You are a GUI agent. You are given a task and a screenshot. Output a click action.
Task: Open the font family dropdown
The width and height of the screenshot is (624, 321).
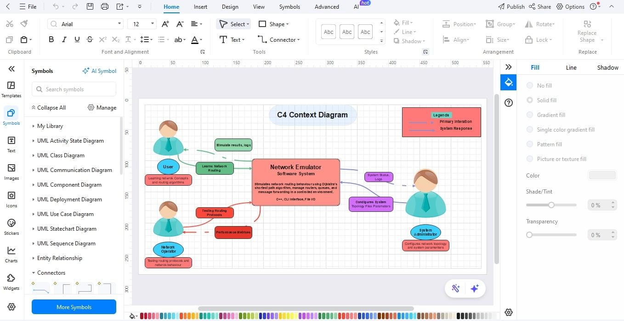click(85, 23)
